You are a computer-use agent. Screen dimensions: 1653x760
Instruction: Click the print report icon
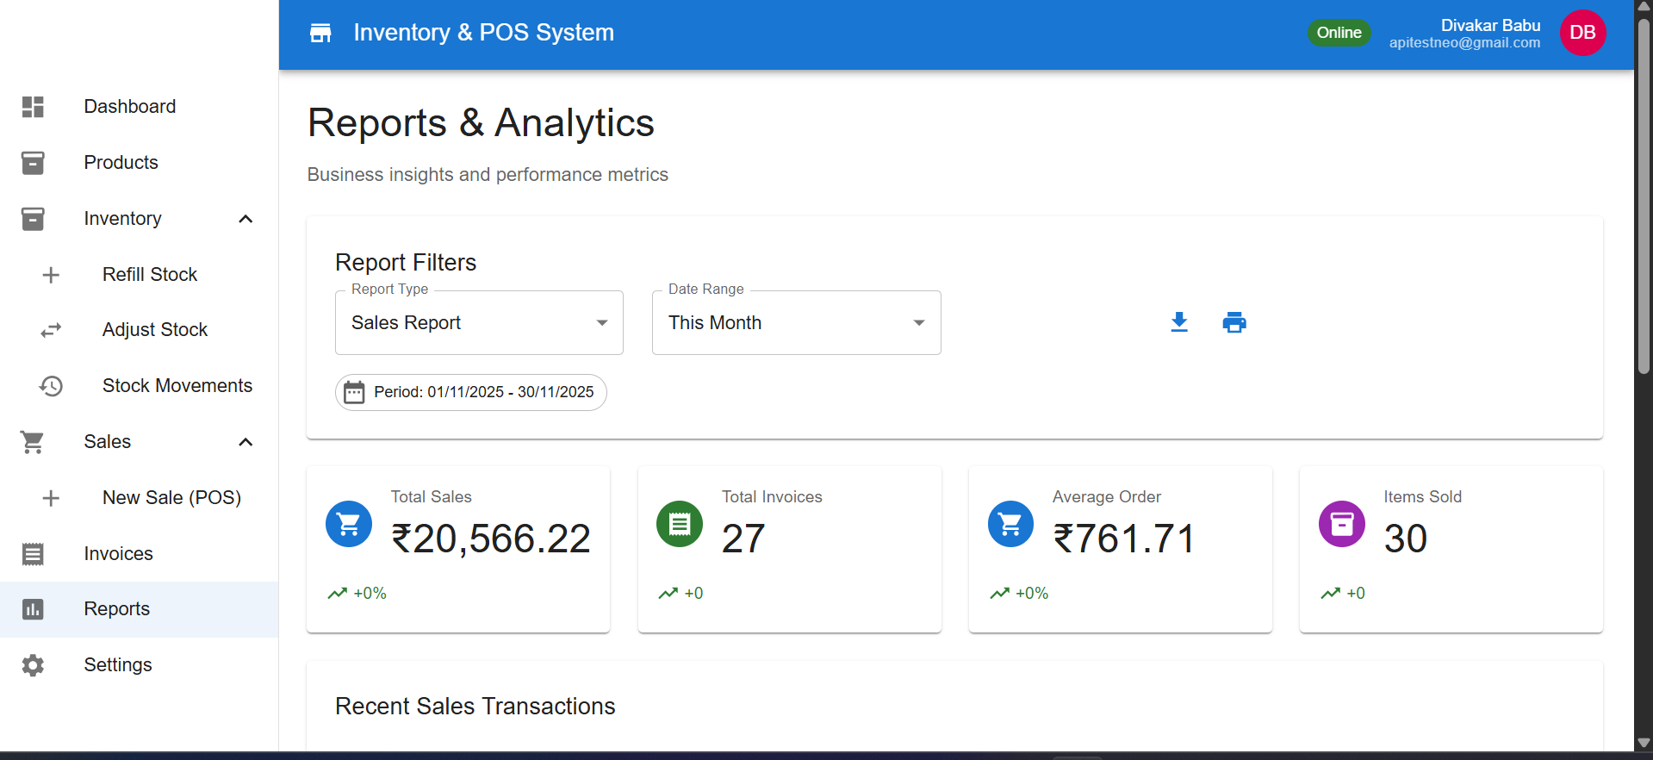click(1234, 322)
